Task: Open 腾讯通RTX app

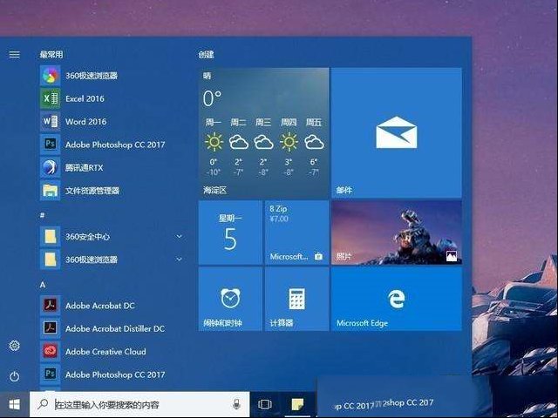Action: coord(112,167)
